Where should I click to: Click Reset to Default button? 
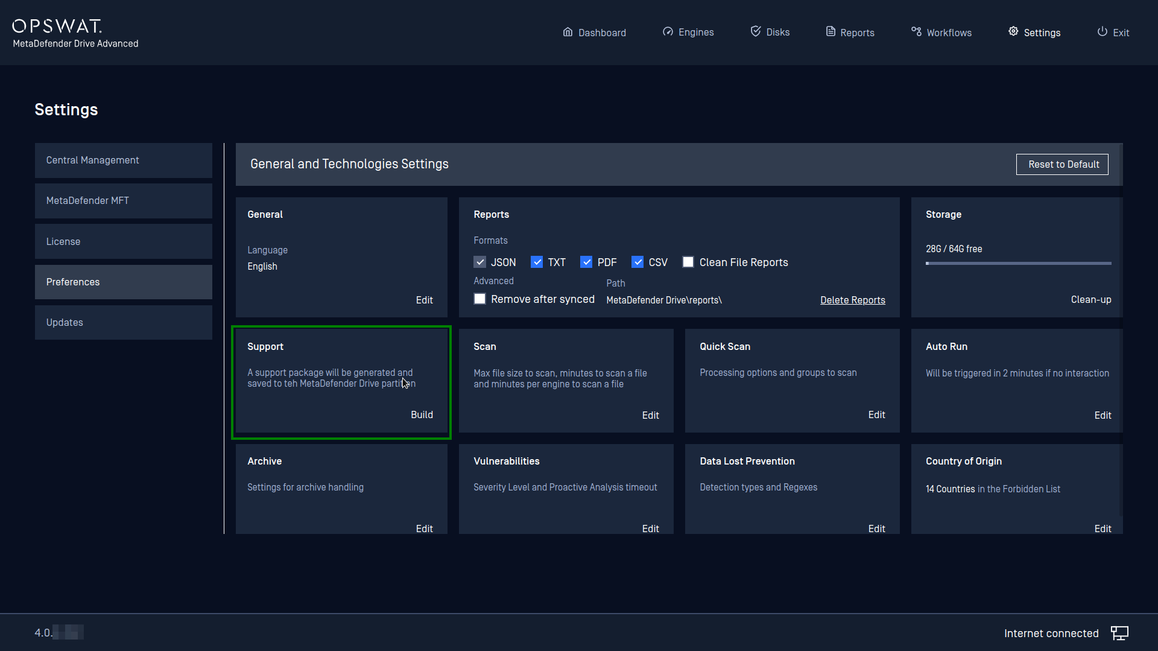click(1062, 164)
